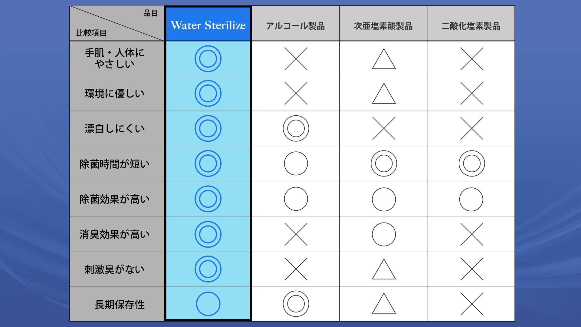Screen dimensions: 581x327
Task: Select the triangle for 次亜塩素酸 in 手肌 row
Action: [384, 59]
